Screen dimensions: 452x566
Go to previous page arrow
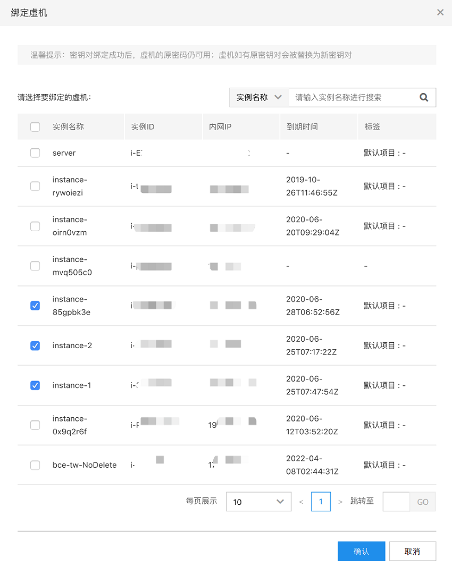[x=301, y=502]
